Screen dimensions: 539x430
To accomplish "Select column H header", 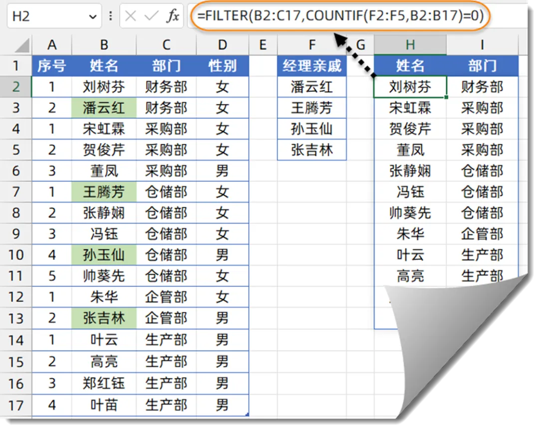I will click(410, 45).
